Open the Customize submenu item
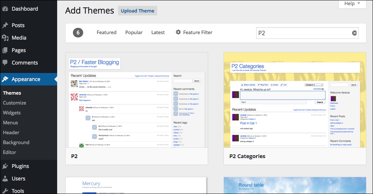The width and height of the screenshot is (373, 194). pos(15,103)
